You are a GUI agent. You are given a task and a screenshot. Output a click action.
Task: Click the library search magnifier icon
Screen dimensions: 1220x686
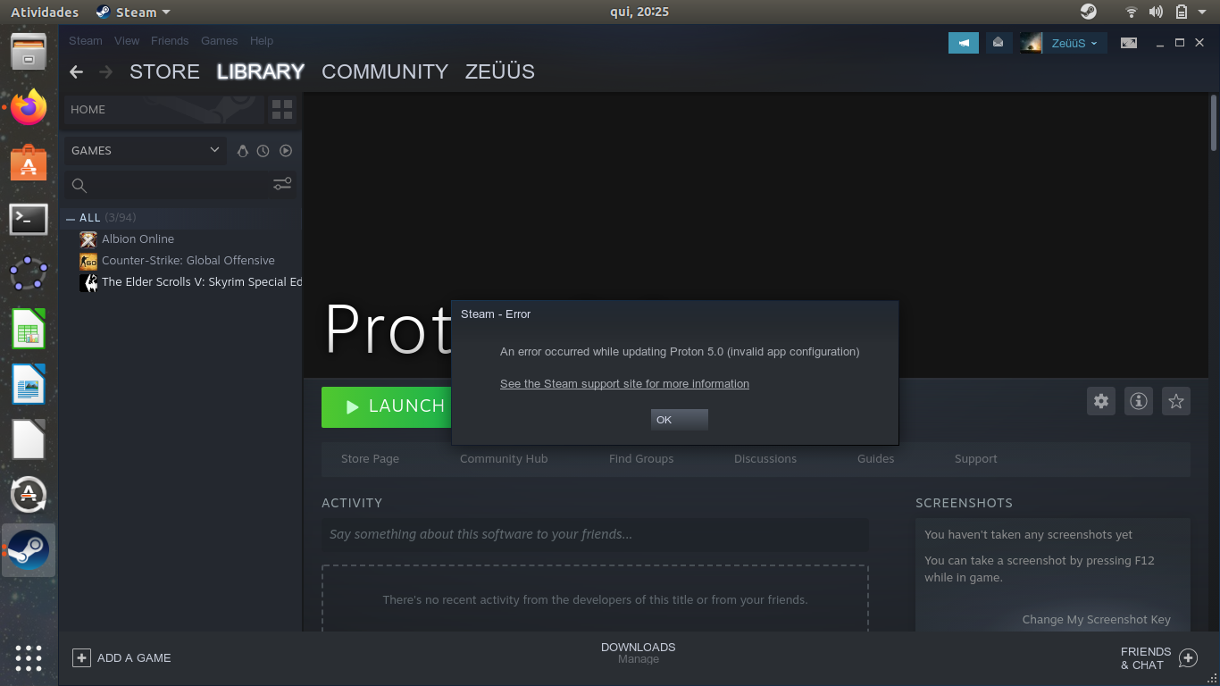pos(79,185)
